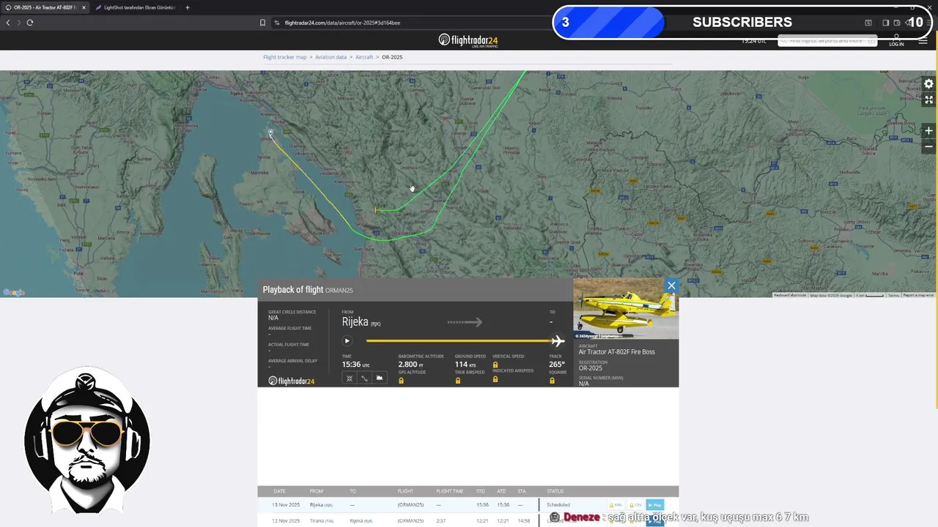The height and width of the screenshot is (527, 938).
Task: Select the 13 Nov 2025 Rijeka row
Action: click(468, 505)
